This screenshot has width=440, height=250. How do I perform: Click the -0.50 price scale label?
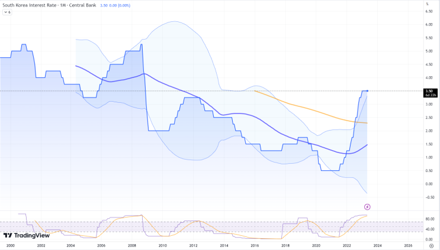click(429, 197)
